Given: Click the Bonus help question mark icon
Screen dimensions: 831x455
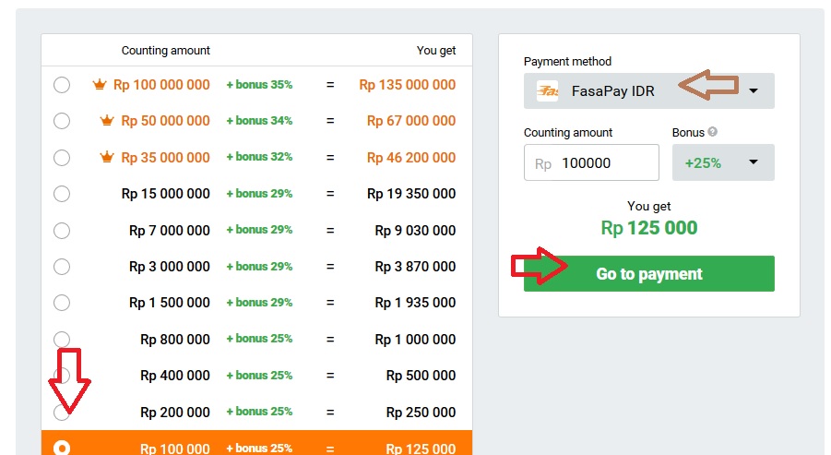Looking at the screenshot, I should click(x=713, y=132).
